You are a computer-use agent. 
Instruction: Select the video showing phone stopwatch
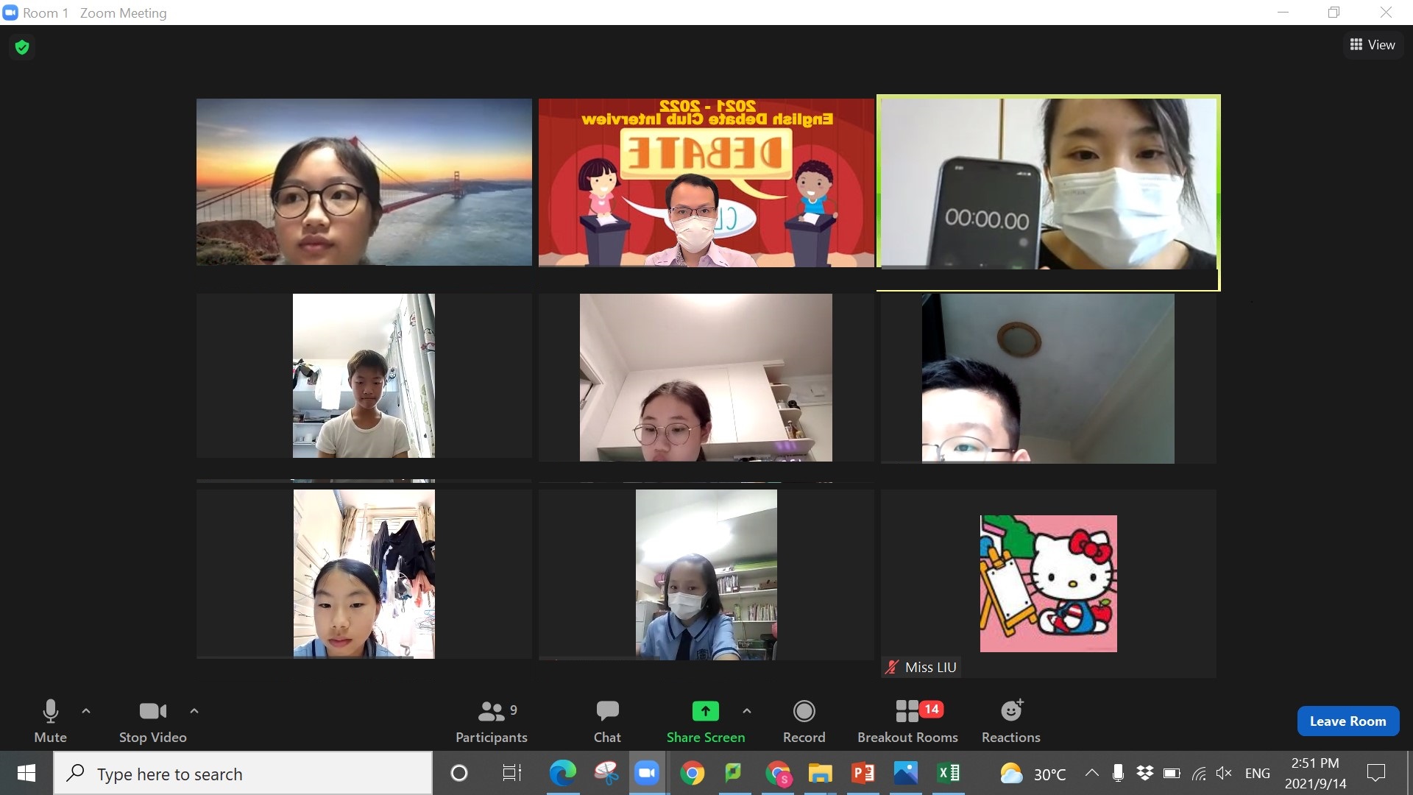click(x=1048, y=183)
